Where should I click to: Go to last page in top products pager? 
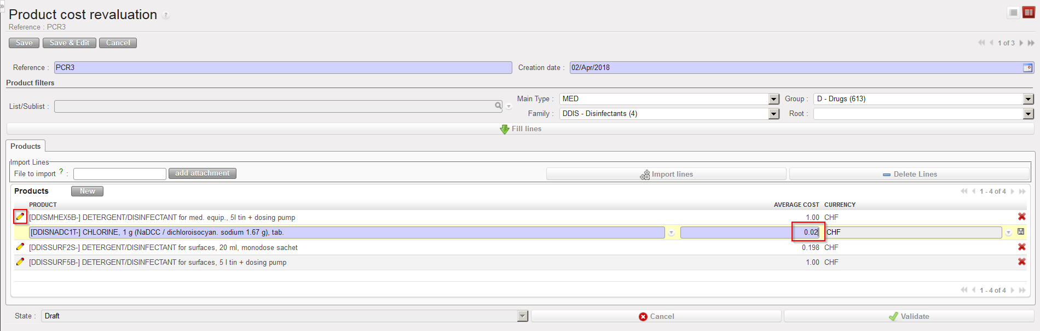(x=1022, y=191)
